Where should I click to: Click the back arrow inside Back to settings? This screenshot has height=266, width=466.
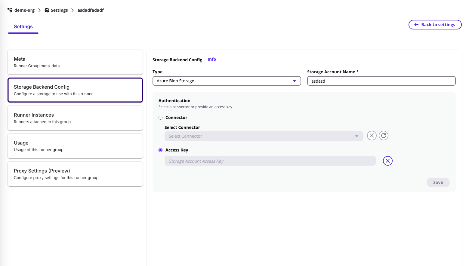tap(416, 25)
